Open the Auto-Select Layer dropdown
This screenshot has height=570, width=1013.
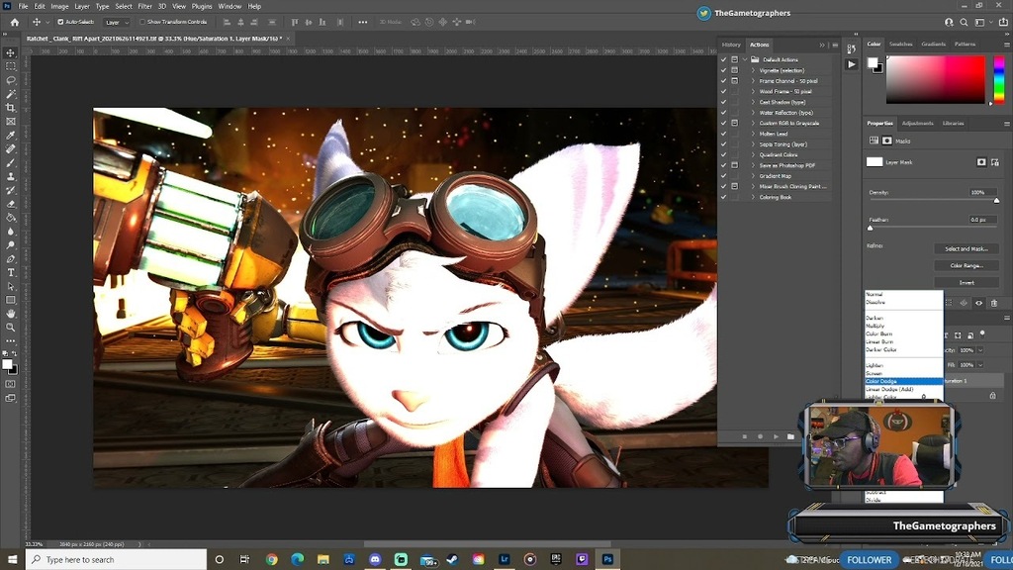tap(117, 22)
